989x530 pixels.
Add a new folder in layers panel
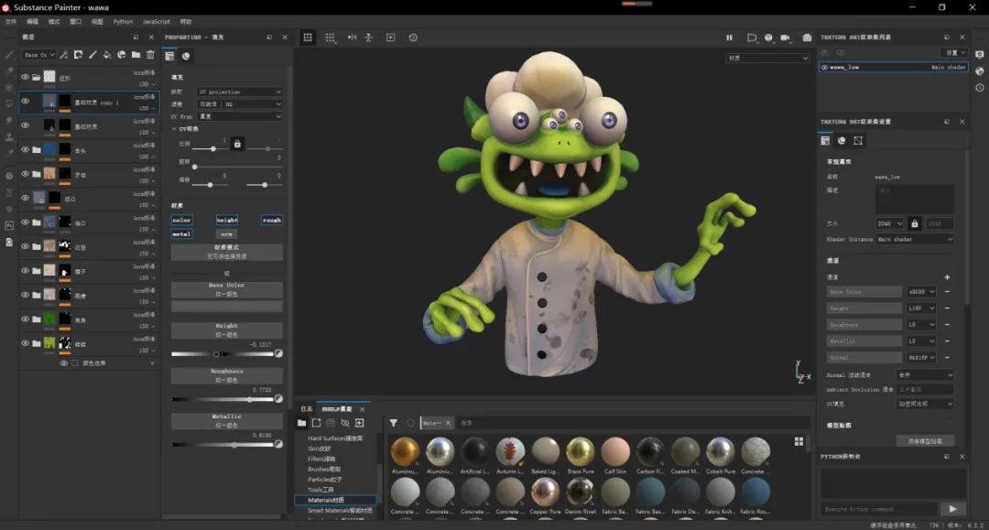click(136, 55)
